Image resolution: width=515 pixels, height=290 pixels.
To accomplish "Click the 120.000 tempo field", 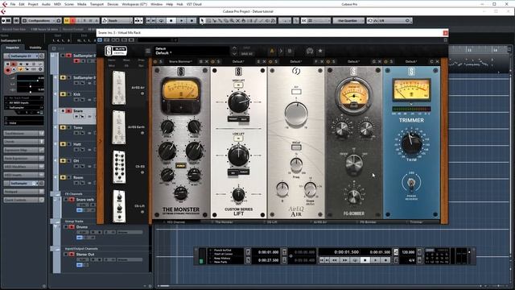I will [x=408, y=252].
